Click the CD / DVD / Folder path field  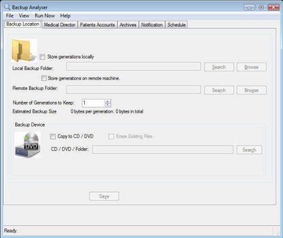tap(163, 150)
